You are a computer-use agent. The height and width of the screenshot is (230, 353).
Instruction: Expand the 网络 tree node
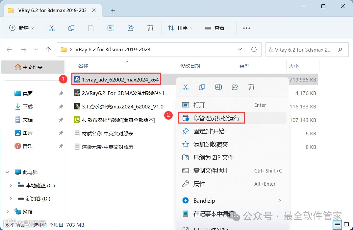pos(8,212)
